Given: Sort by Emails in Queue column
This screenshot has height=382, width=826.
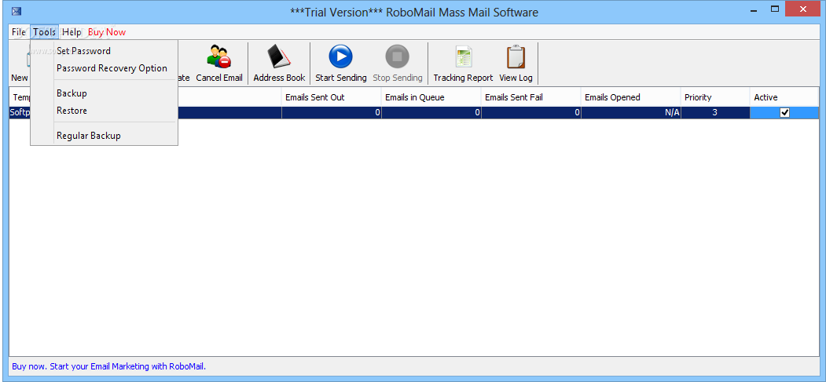Looking at the screenshot, I should (431, 97).
